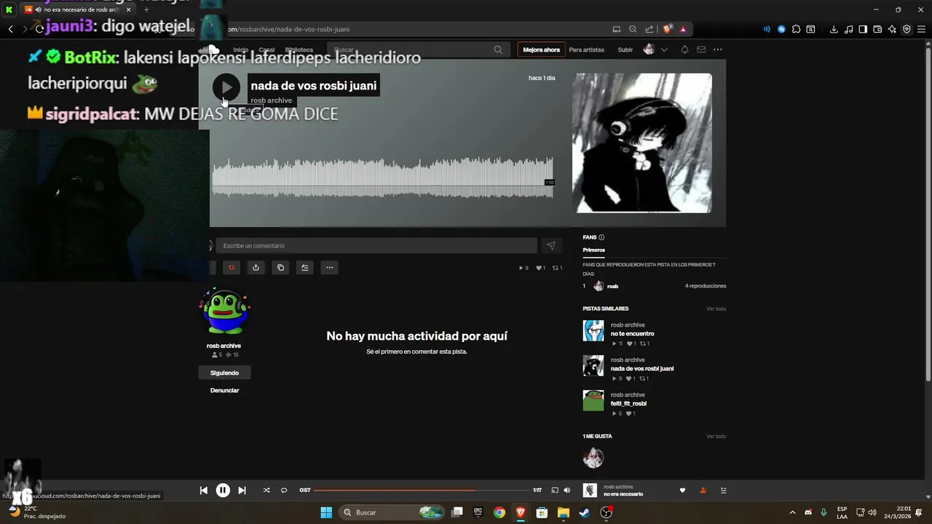Open header more ellipsis menu
932x524 pixels.
click(x=718, y=50)
